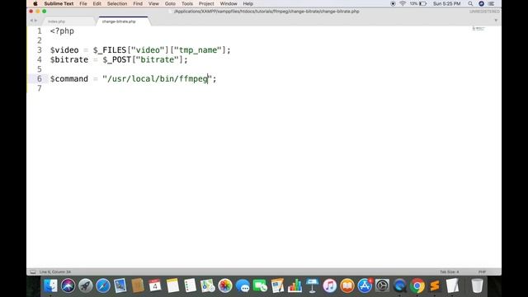
Task: Open the Wi-Fi status menu
Action: point(403,3)
